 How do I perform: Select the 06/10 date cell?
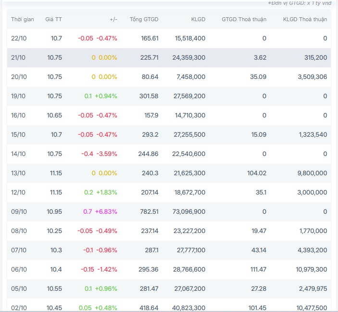[x=19, y=269]
